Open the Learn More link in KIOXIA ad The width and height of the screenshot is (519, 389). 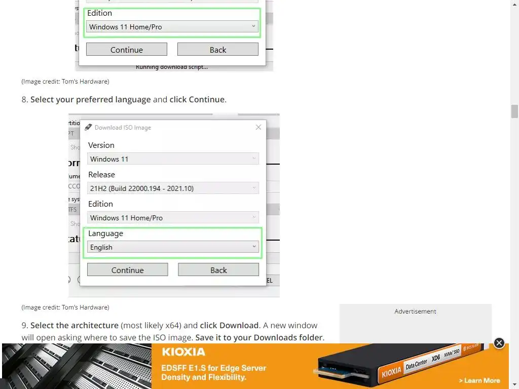click(x=479, y=380)
